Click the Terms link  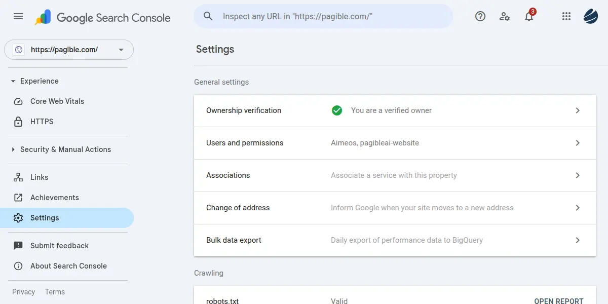(x=55, y=292)
